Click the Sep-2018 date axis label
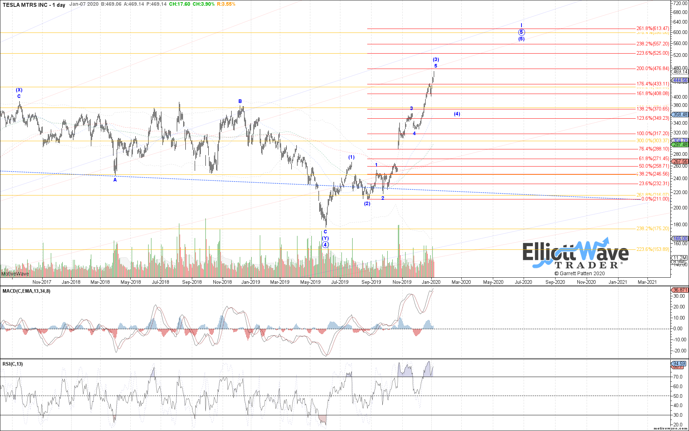The width and height of the screenshot is (689, 431). tap(192, 282)
